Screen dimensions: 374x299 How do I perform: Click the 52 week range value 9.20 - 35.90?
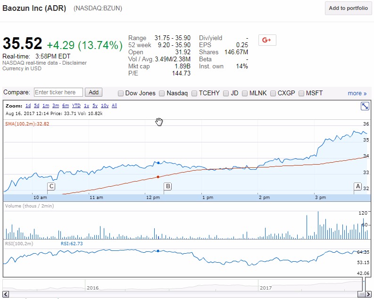(174, 45)
